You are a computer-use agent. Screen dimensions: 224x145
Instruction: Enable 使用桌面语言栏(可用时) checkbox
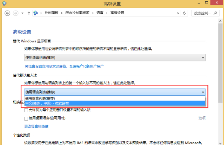click(x=26, y=119)
